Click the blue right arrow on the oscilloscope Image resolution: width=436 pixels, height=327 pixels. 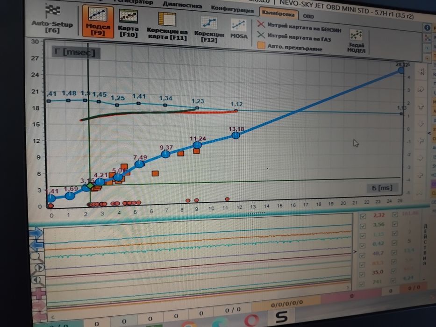tap(36, 233)
